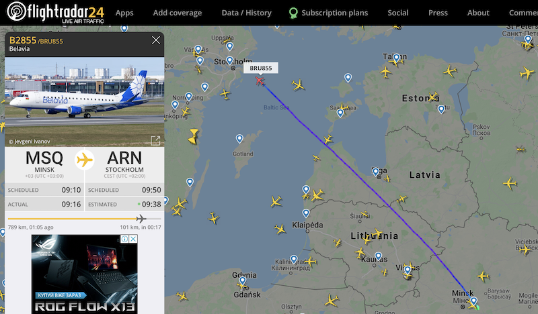Close the B2855 flight info panel
Viewport: 538px width, 314px height.
click(156, 40)
